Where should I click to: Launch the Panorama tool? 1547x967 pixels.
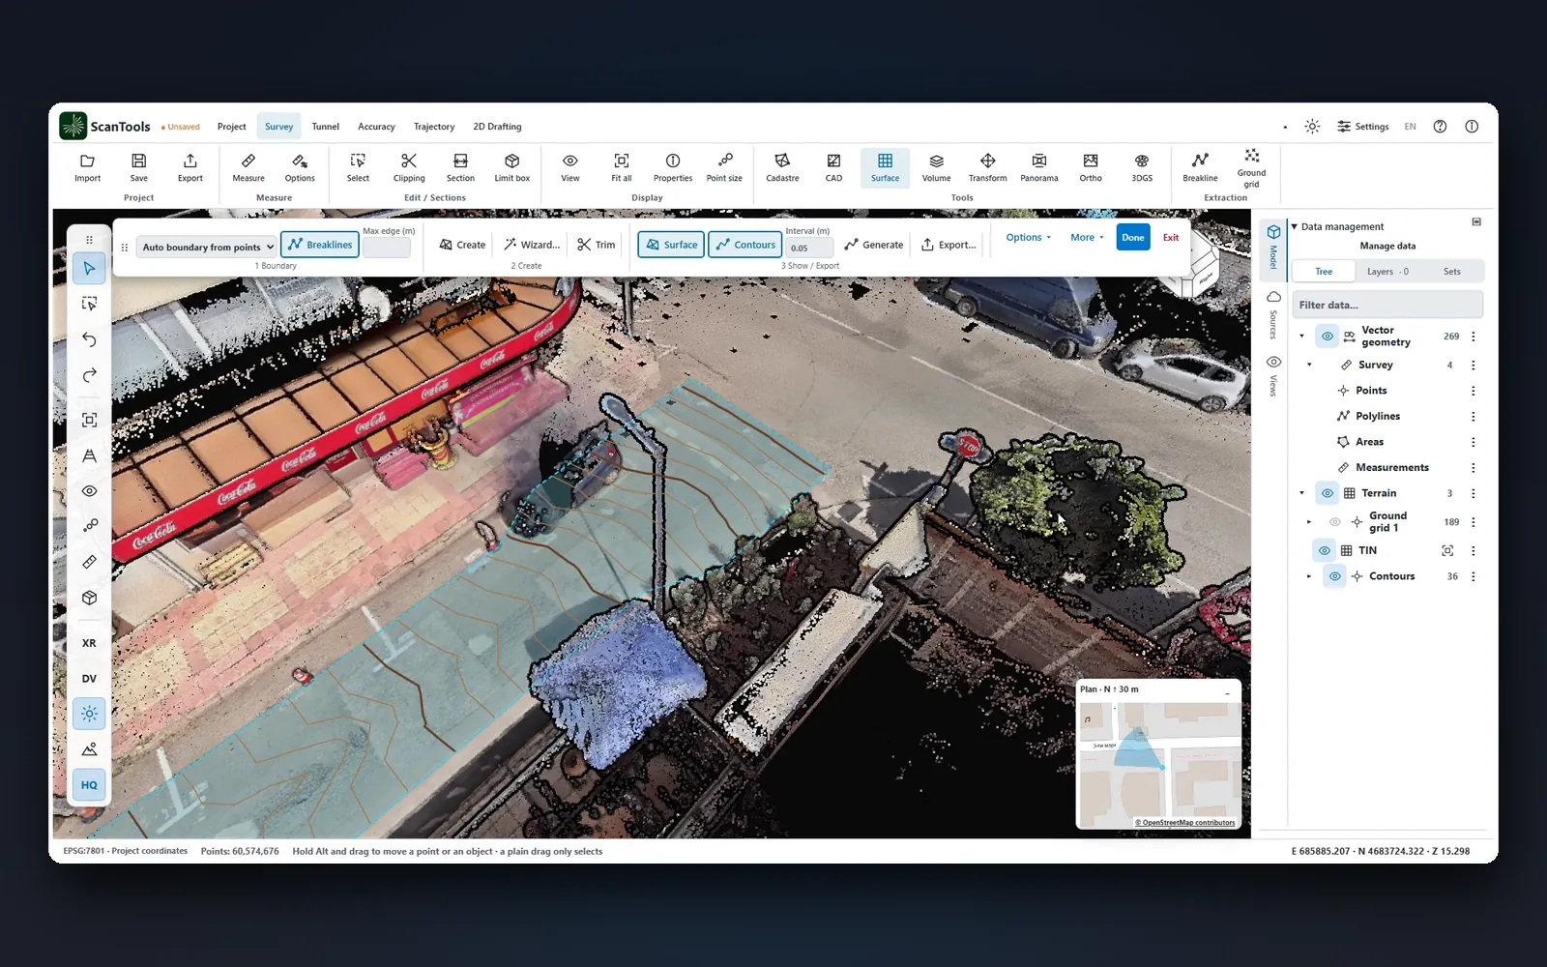pos(1039,167)
